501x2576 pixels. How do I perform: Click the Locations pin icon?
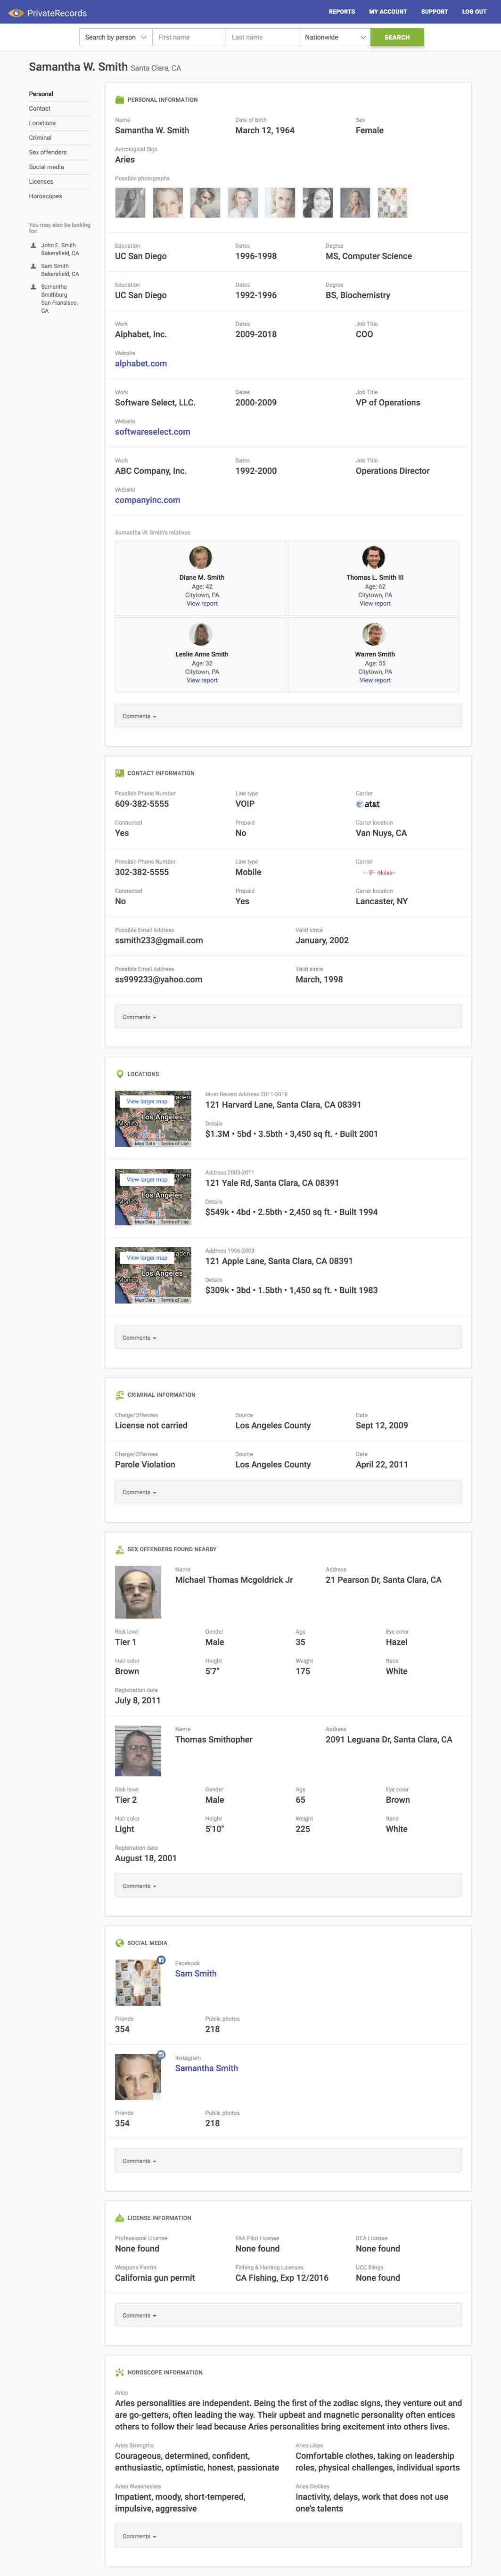click(x=120, y=1074)
